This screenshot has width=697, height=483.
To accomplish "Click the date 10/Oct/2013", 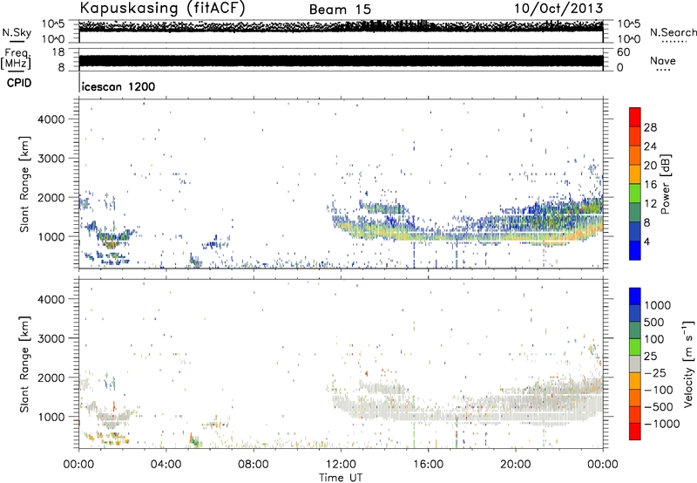I will 558,8.
